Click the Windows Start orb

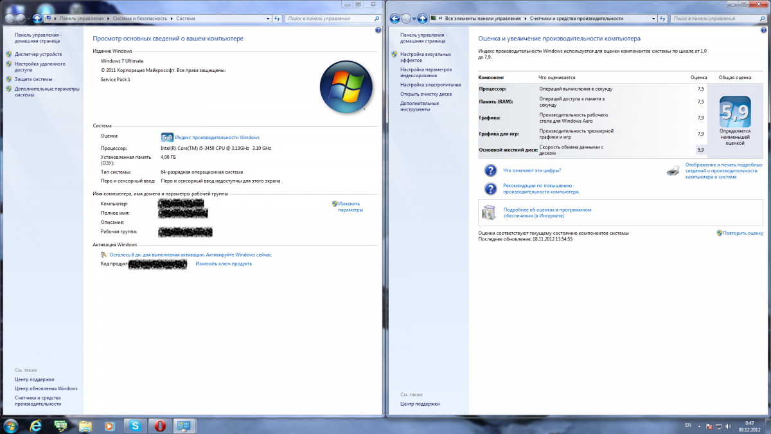pyautogui.click(x=11, y=426)
